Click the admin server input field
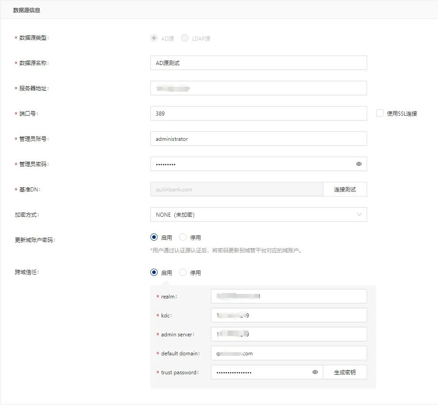This screenshot has height=405, width=438. click(289, 334)
